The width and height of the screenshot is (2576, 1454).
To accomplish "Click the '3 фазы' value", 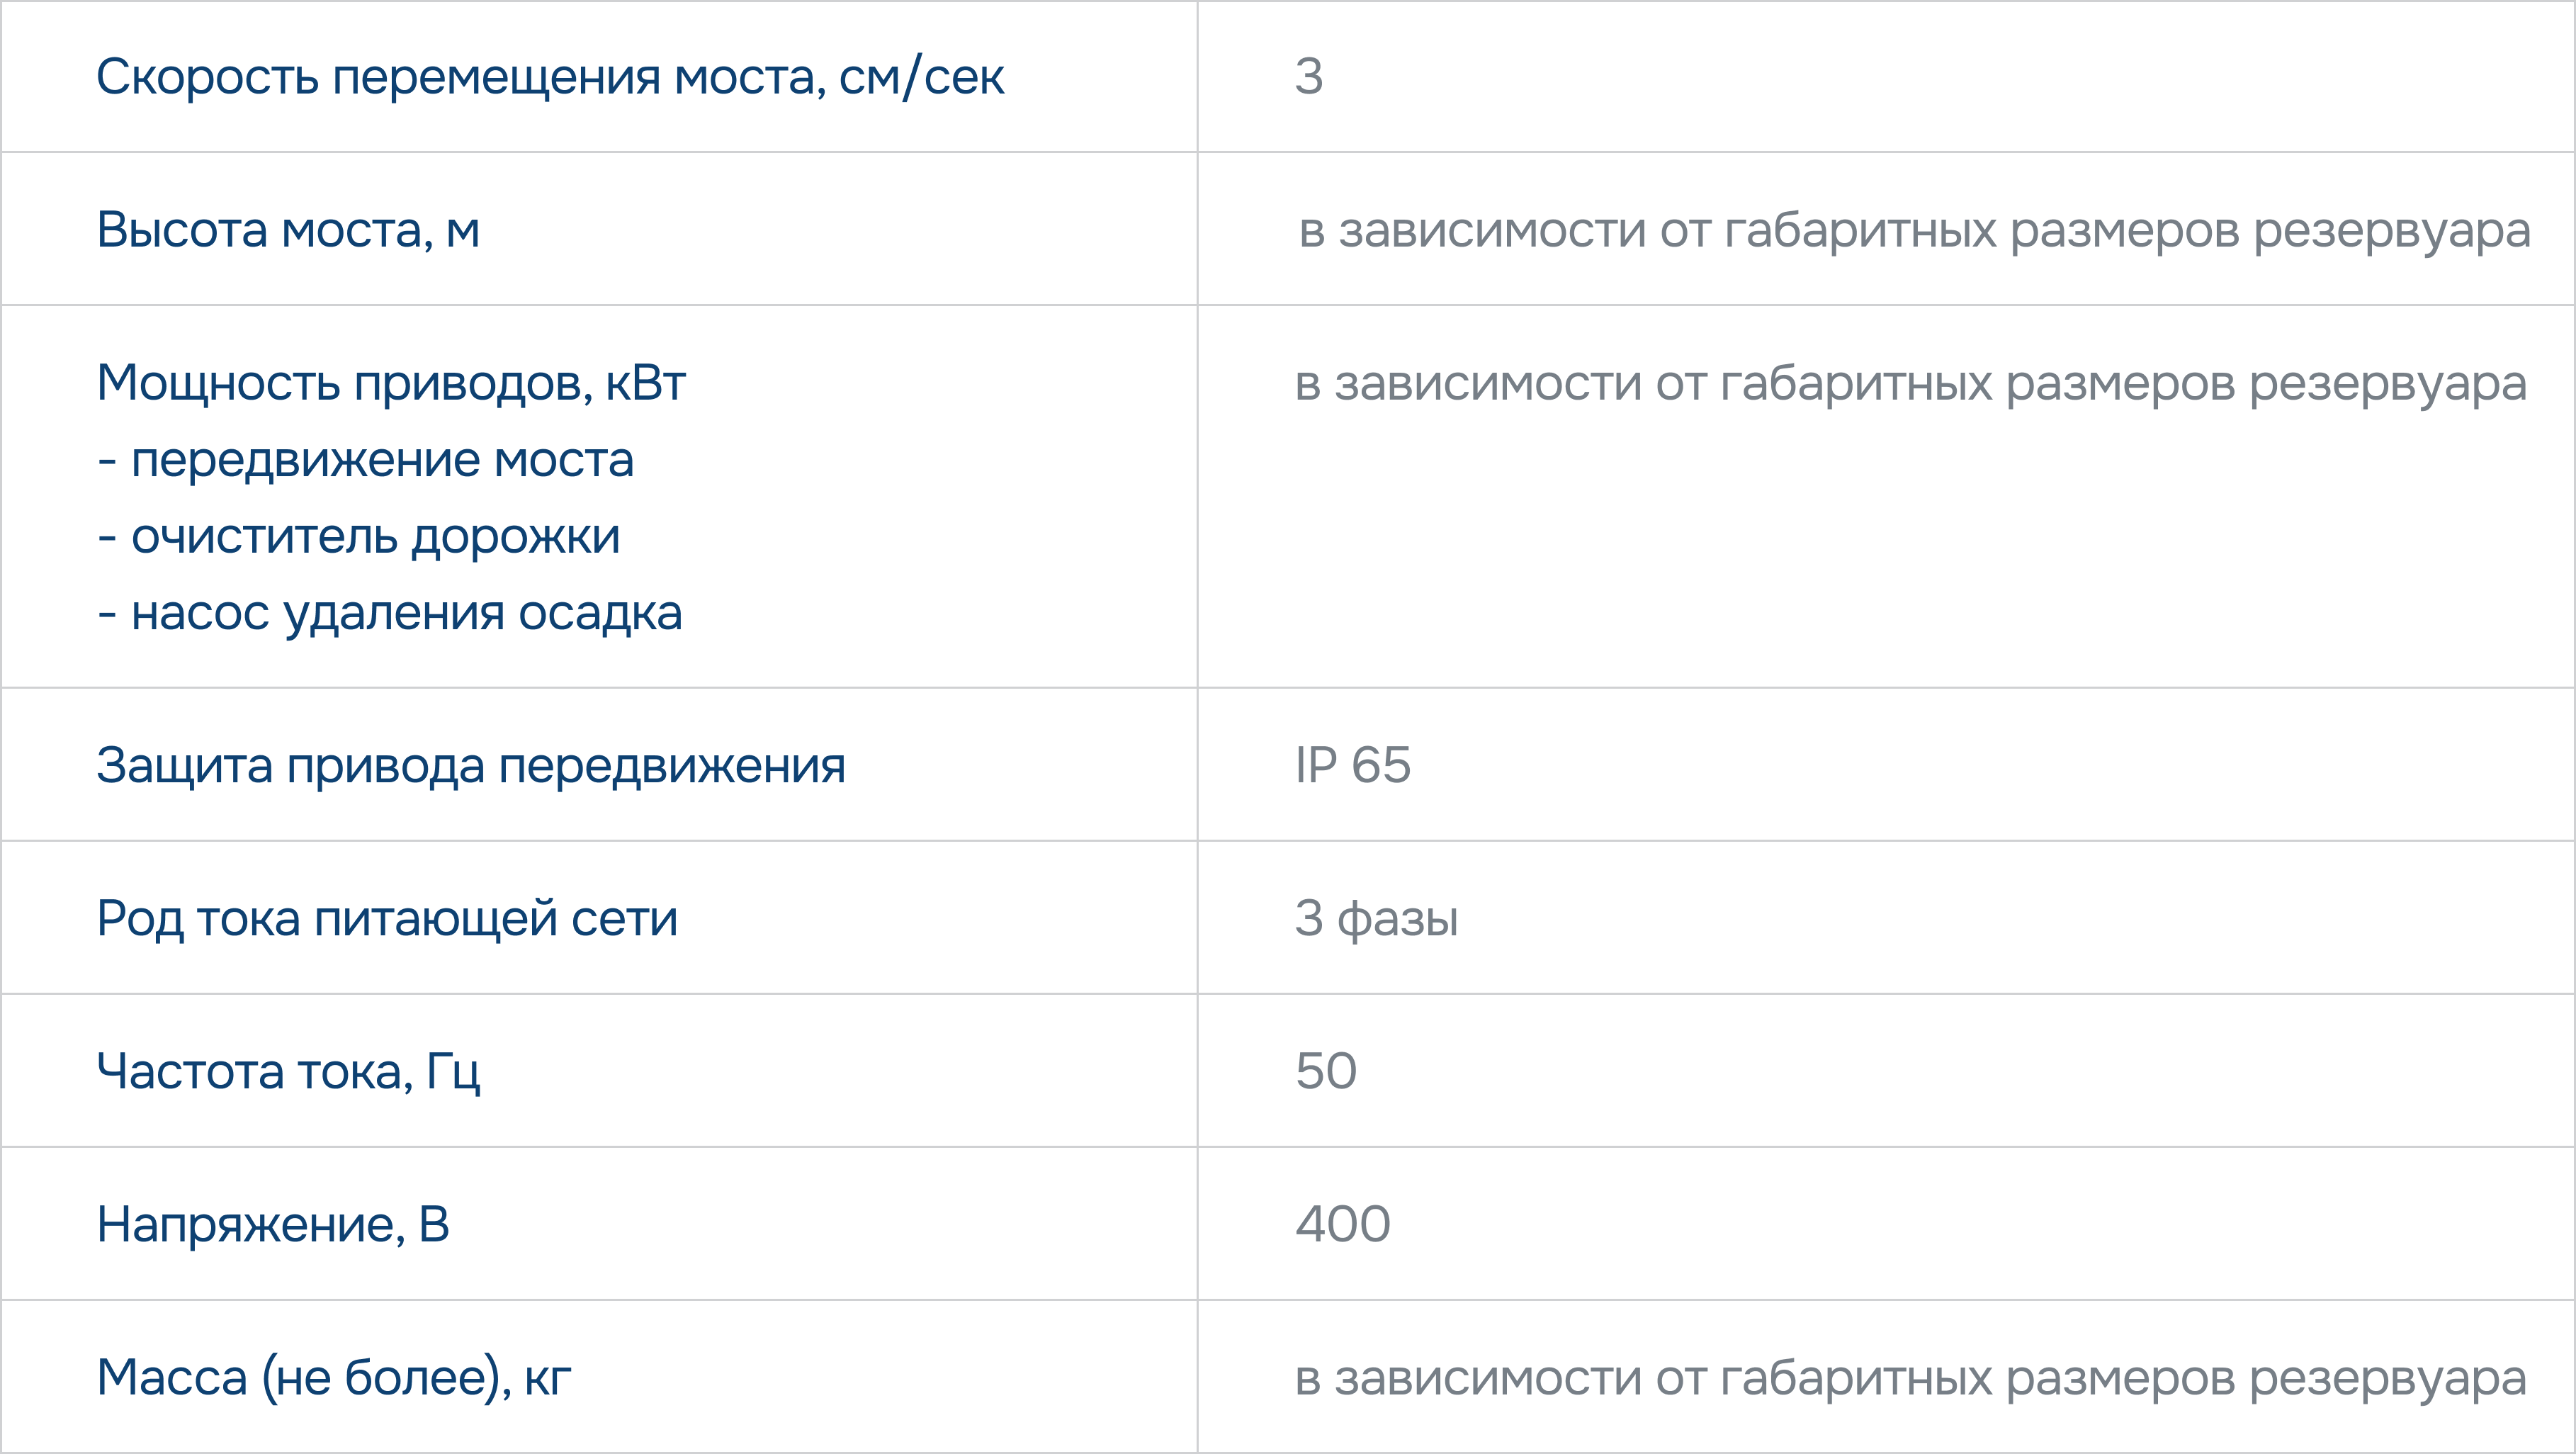I will pyautogui.click(x=1376, y=919).
